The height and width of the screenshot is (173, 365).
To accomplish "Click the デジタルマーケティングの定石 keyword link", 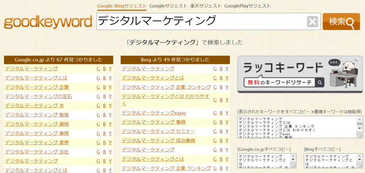I will coord(38,97).
